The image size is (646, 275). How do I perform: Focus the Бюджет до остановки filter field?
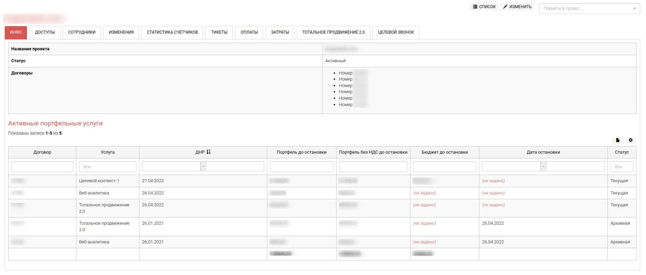pyautogui.click(x=444, y=167)
